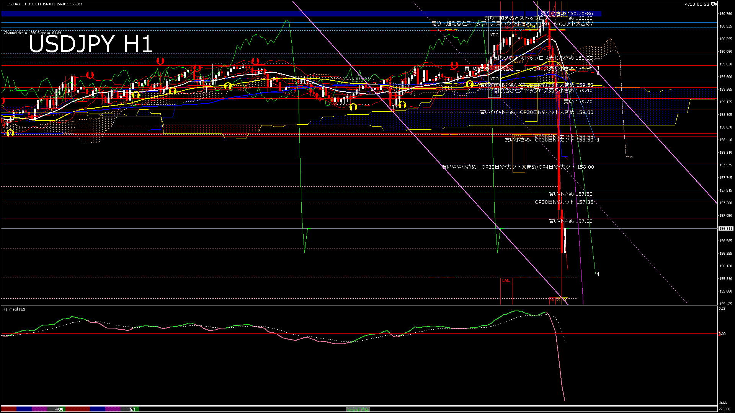
Task: Click the wave number 4 label
Action: [x=598, y=274]
